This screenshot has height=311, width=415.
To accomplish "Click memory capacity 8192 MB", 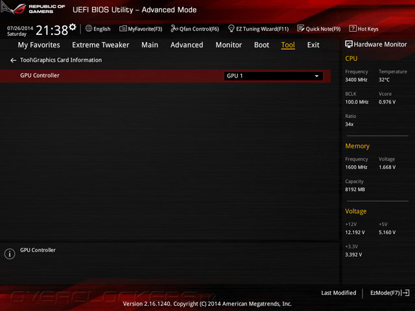I will pos(355,189).
